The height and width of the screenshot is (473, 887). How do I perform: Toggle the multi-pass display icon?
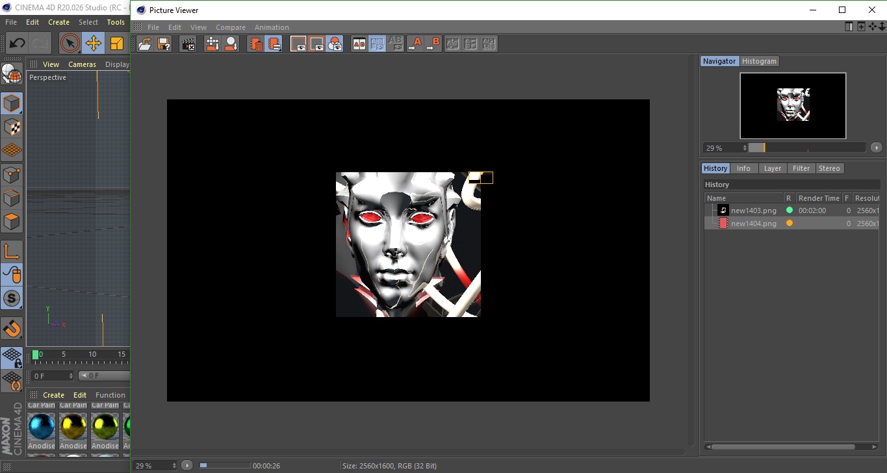(x=335, y=44)
